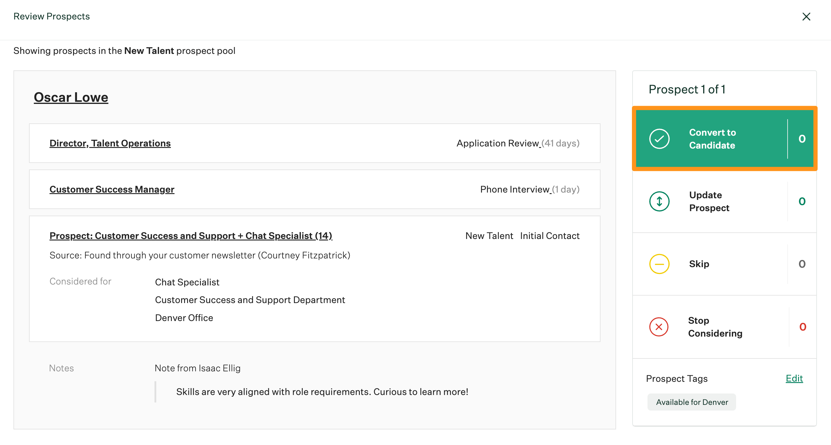This screenshot has height=445, width=831.
Task: Click the up-down arrows icon beside Update Prospect
Action: [x=658, y=201]
